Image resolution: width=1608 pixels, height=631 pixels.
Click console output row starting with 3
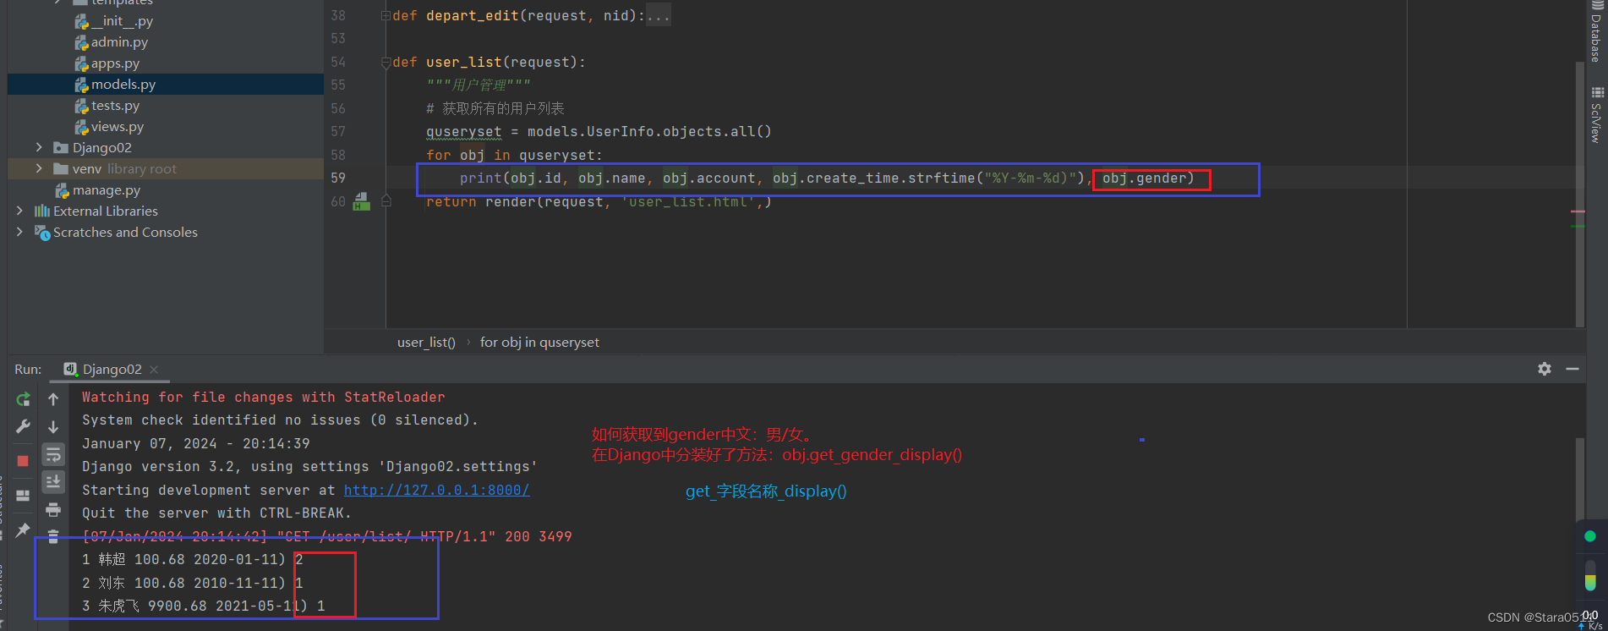click(203, 606)
